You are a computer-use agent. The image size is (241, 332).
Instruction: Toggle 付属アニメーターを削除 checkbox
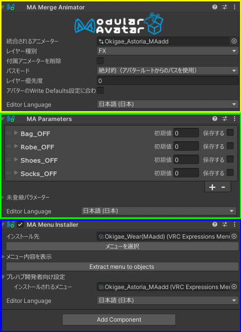click(100, 61)
